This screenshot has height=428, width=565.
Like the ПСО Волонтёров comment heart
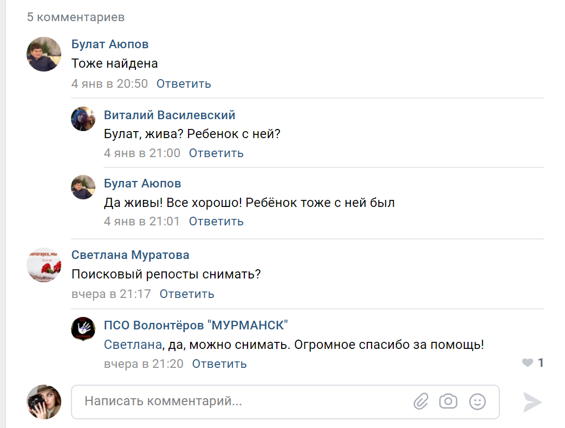(528, 363)
